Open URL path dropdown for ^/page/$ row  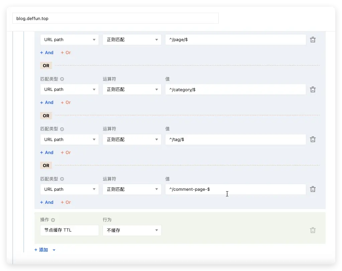pos(69,40)
